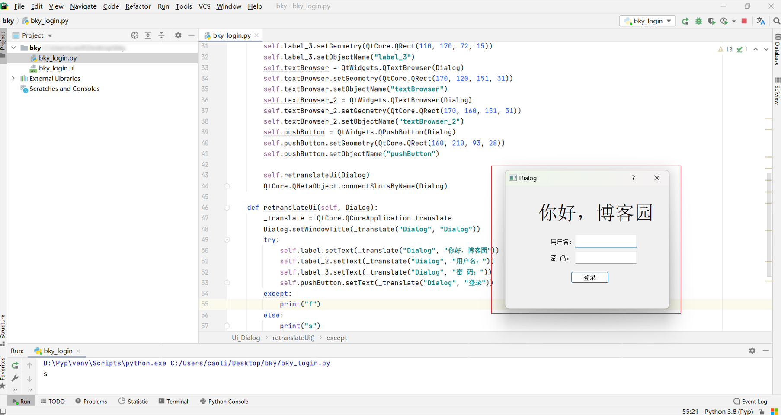Click Python 3.8 (Pyp) interpreter status
This screenshot has width=781, height=415.
point(729,411)
